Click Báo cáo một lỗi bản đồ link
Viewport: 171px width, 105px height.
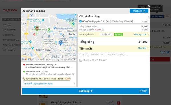[x=68, y=60]
